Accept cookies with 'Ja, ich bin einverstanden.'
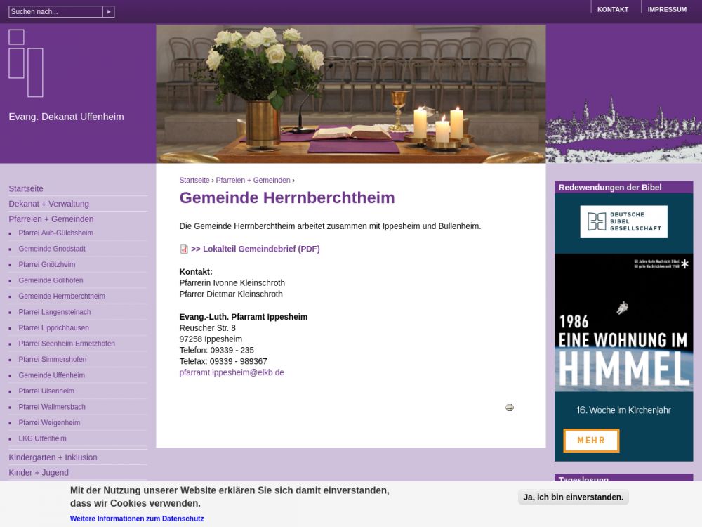 [574, 497]
